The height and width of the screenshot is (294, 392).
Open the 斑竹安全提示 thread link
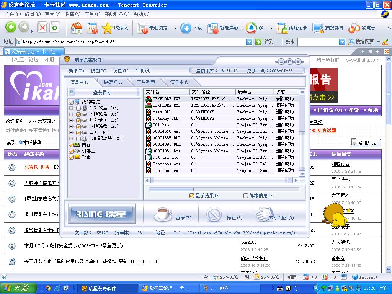click(73, 246)
